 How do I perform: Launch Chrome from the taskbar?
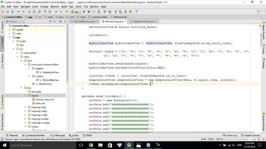click(x=91, y=145)
